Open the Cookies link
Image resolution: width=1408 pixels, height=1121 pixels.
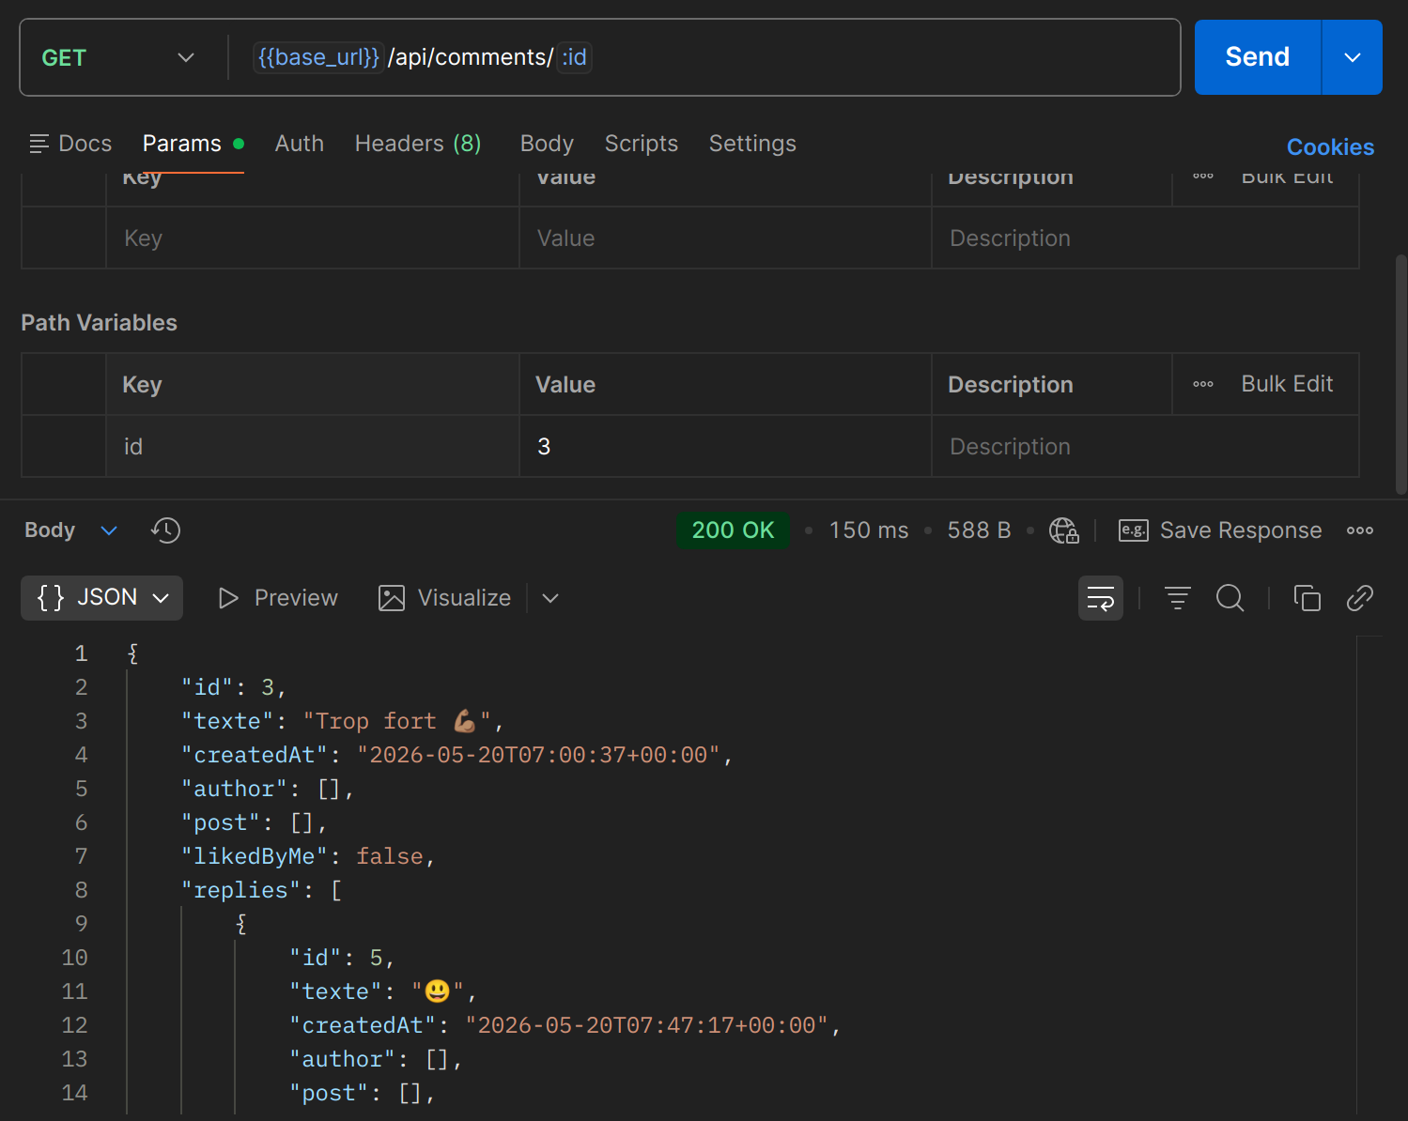click(1330, 147)
